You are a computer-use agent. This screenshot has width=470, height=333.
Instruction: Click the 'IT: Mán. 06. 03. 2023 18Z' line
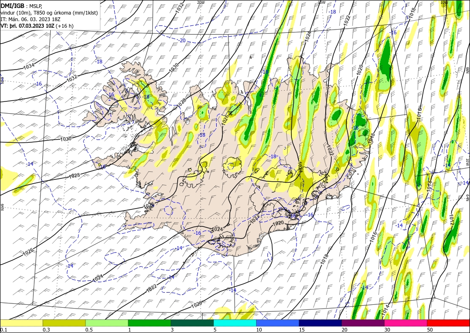coord(31,19)
